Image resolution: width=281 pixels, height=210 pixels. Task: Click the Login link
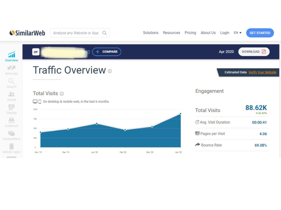[225, 33]
